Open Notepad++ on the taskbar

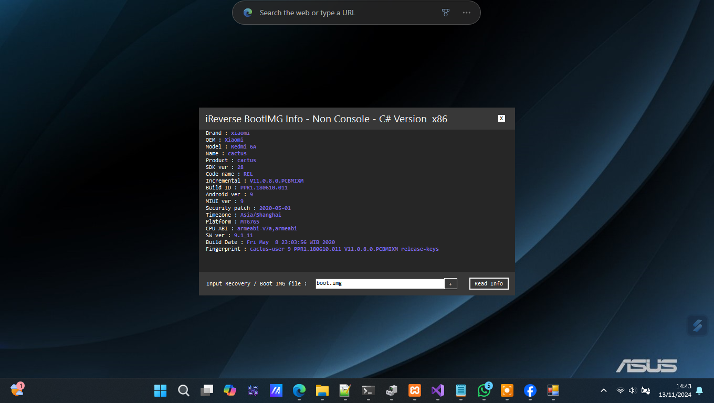[345, 390]
